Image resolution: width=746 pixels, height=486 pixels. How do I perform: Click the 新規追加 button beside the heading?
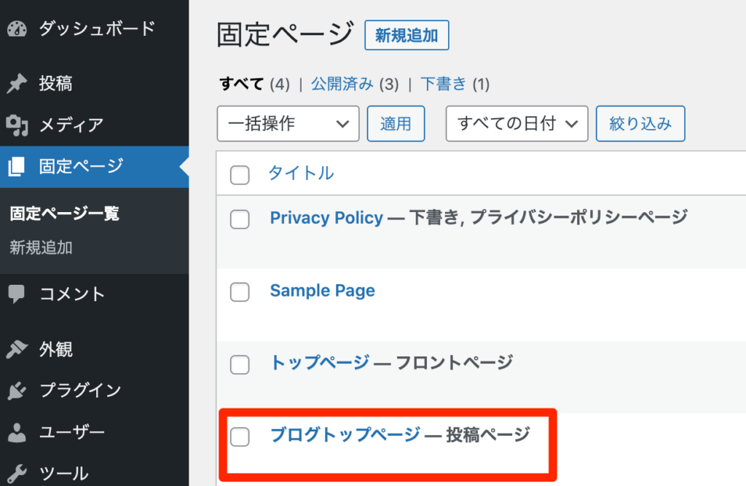[407, 35]
